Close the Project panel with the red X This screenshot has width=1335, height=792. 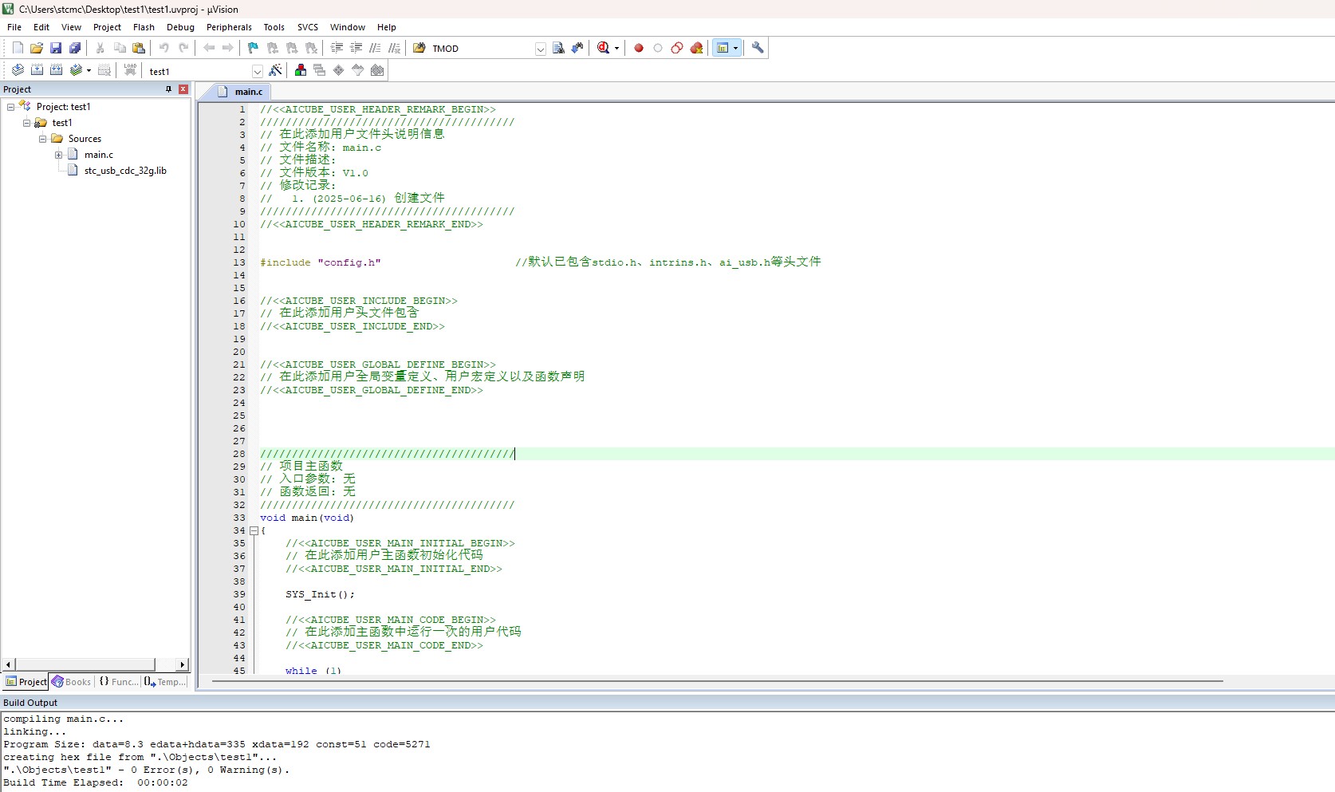click(183, 89)
